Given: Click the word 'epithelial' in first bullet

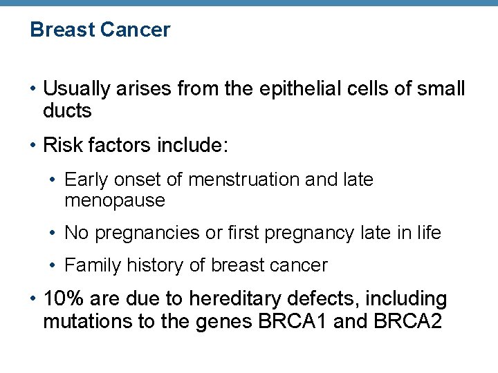Looking at the screenshot, I should (300, 88).
